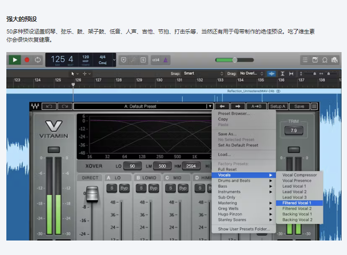Click the vertical auto zoom icon
This screenshot has width=347, height=255.
(283, 73)
